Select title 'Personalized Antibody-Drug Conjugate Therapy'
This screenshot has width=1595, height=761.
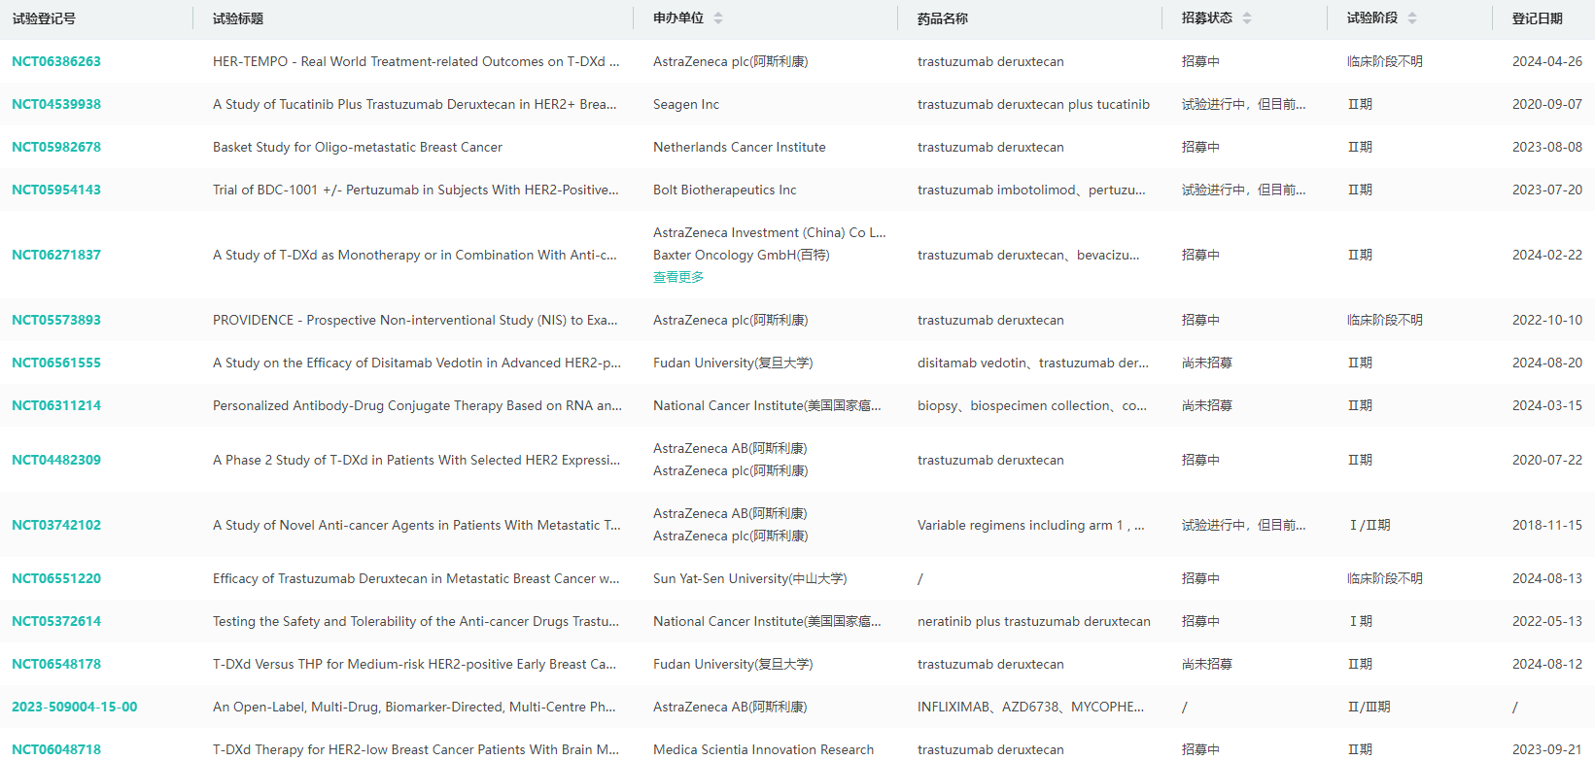pyautogui.click(x=417, y=405)
